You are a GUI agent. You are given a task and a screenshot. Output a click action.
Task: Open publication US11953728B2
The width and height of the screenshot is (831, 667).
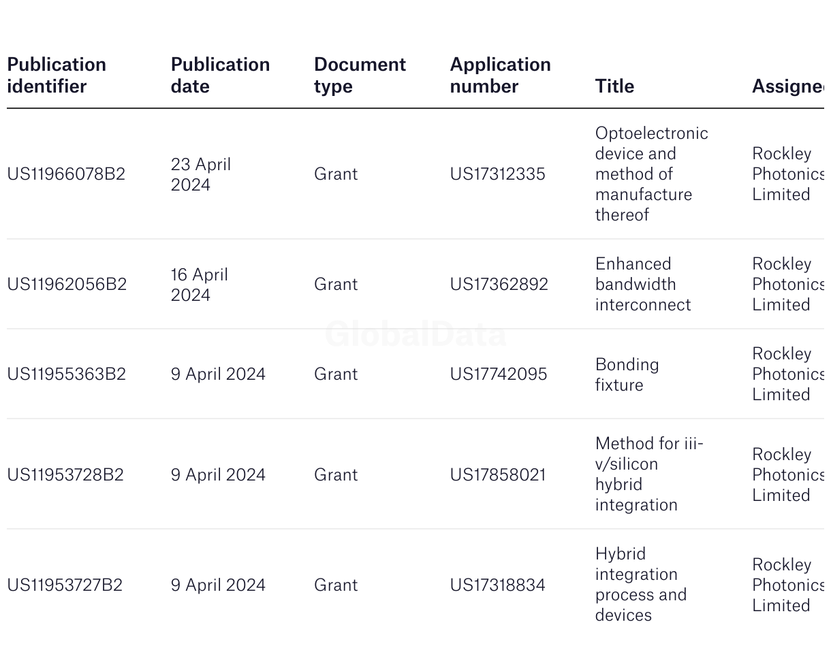[65, 475]
